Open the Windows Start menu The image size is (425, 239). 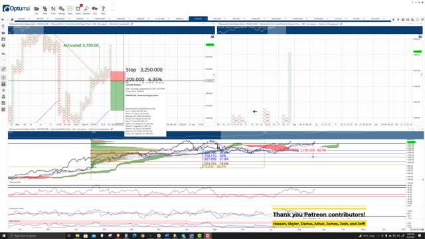click(3, 236)
